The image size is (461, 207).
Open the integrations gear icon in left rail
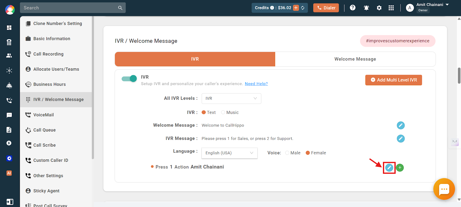pyautogui.click(x=9, y=70)
